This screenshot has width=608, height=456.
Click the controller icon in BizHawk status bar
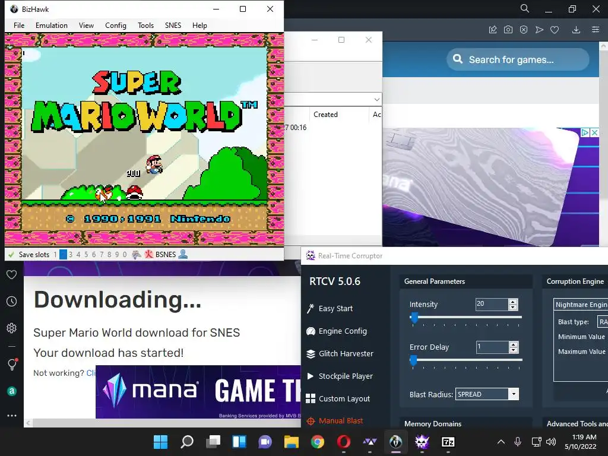point(137,255)
